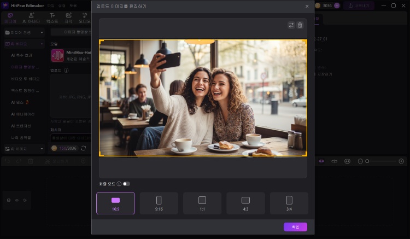Expand the AI 이미지 section in sidebar

[24, 149]
